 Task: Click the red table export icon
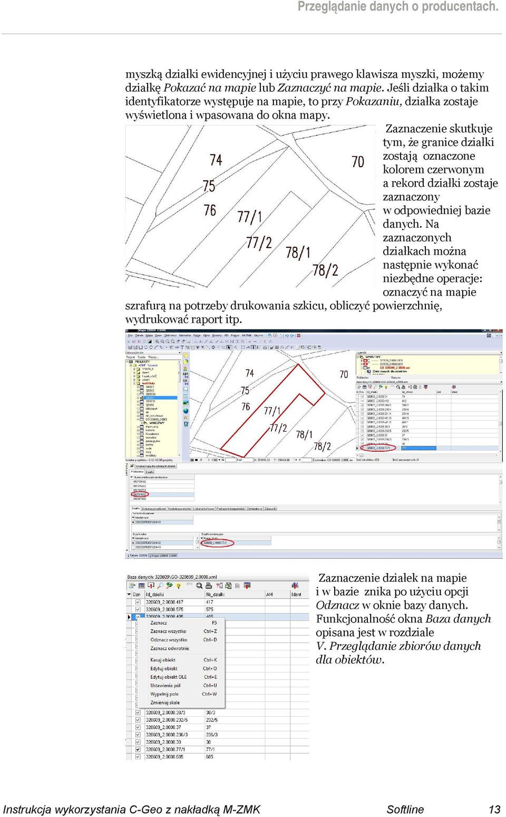pyautogui.click(x=247, y=585)
